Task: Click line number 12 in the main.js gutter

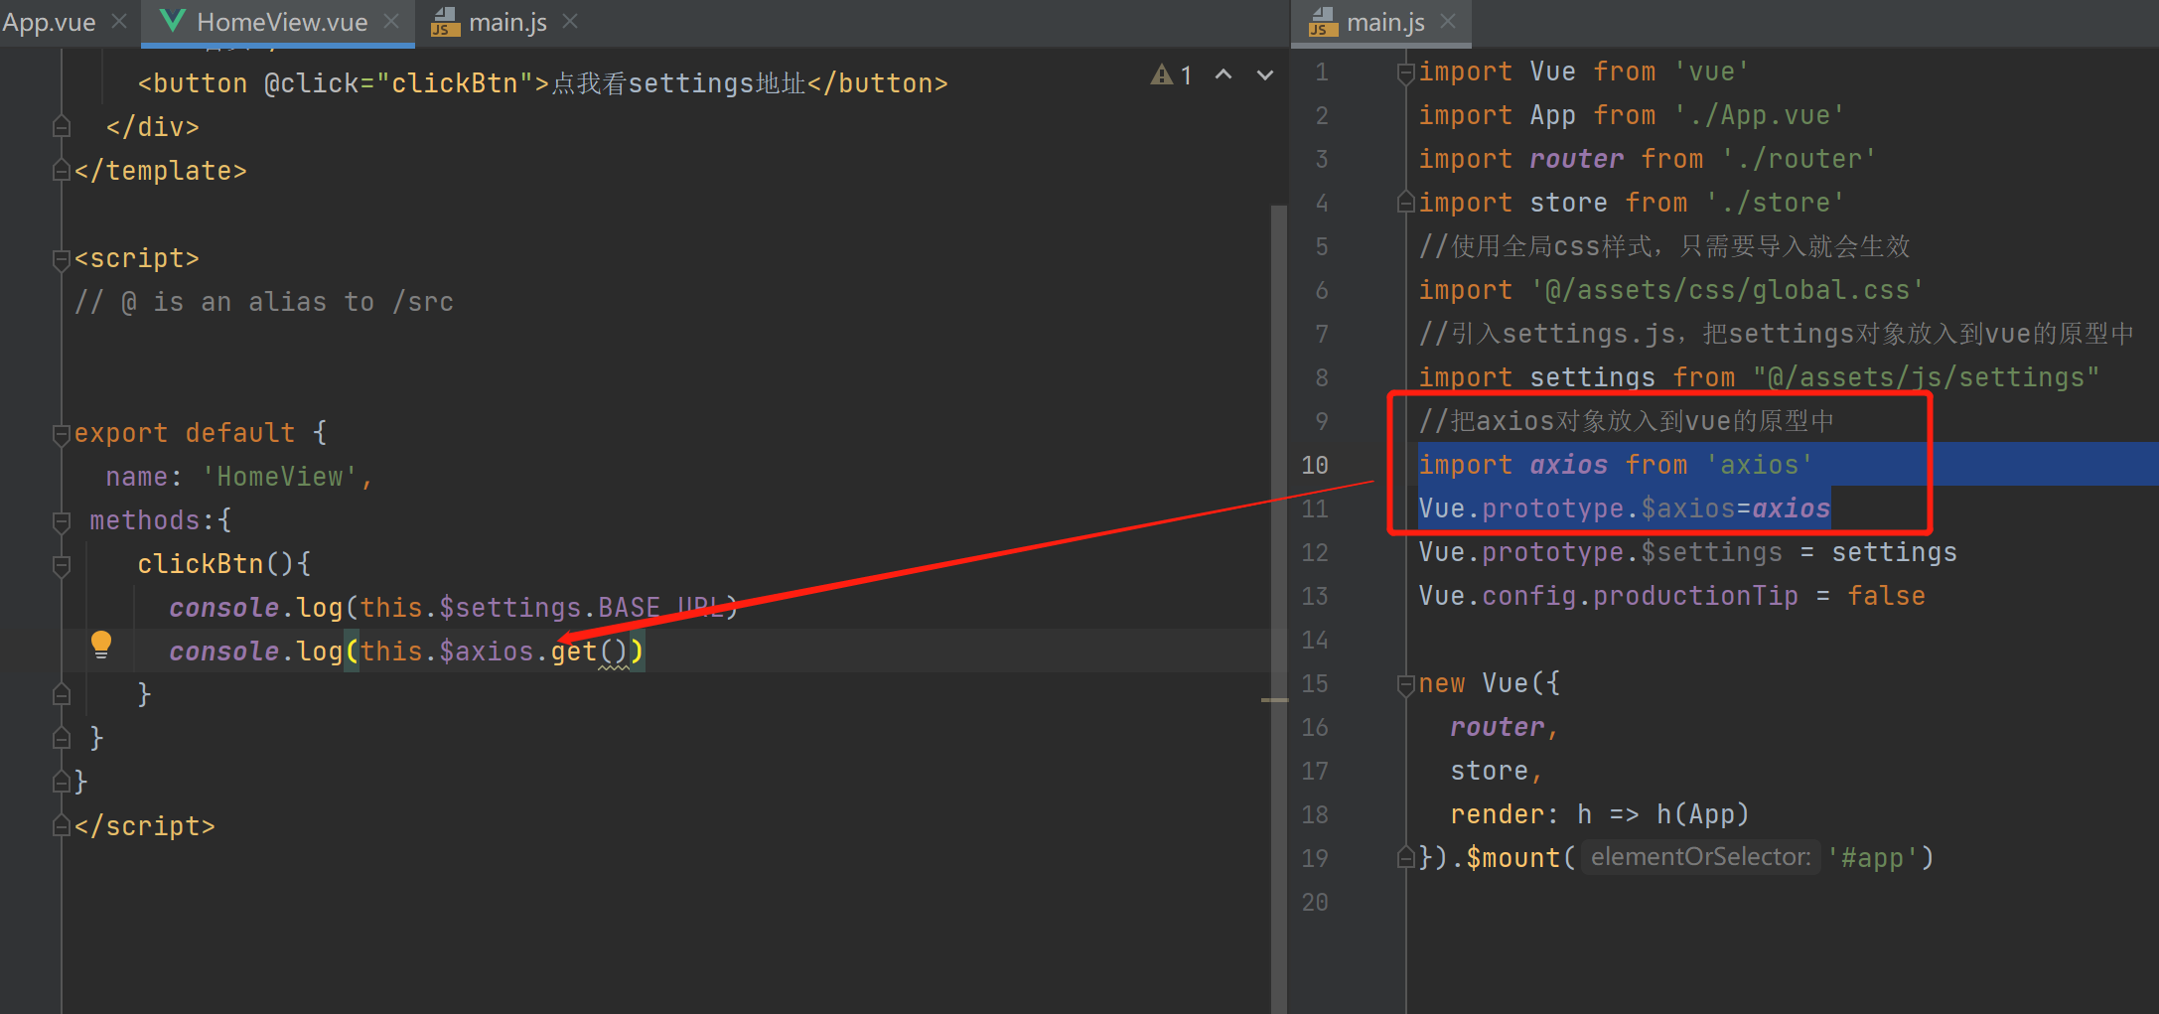Action: pos(1315,552)
